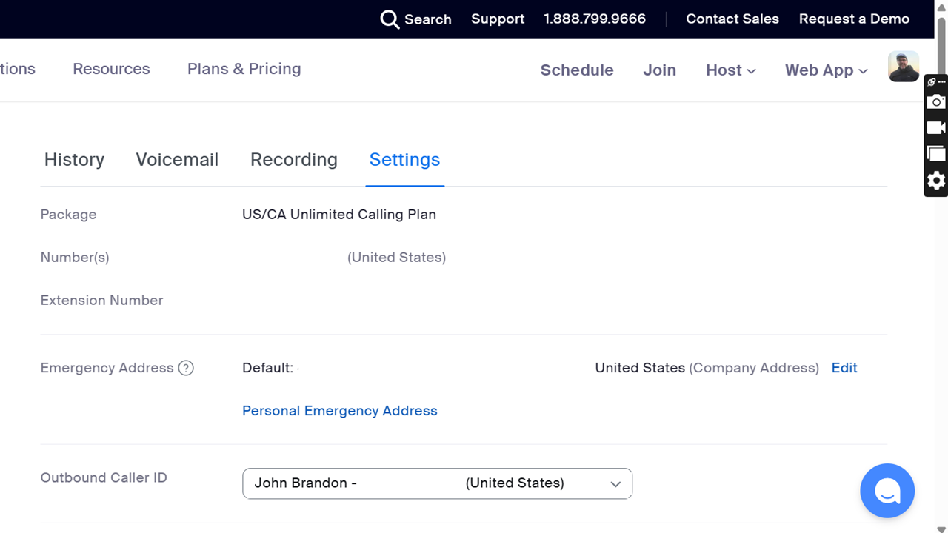Switch to the Recording tab
948x533 pixels.
point(294,160)
